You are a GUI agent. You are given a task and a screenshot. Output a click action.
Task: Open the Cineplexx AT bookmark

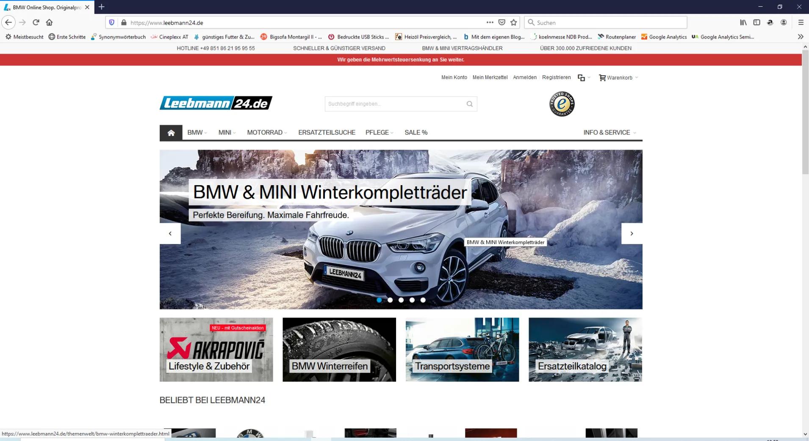[169, 37]
